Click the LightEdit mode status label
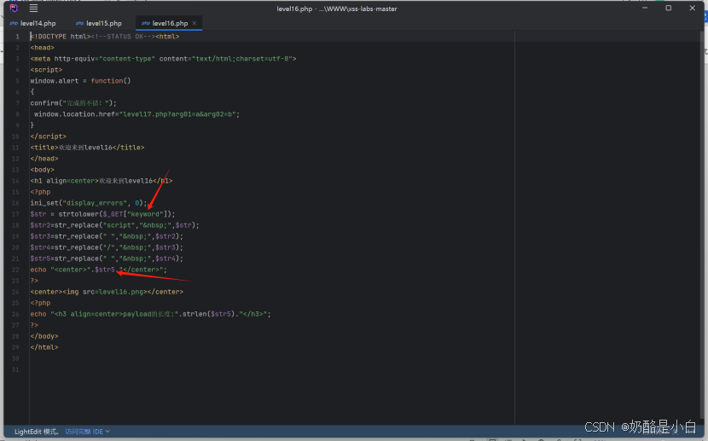This screenshot has width=708, height=441. click(x=37, y=432)
